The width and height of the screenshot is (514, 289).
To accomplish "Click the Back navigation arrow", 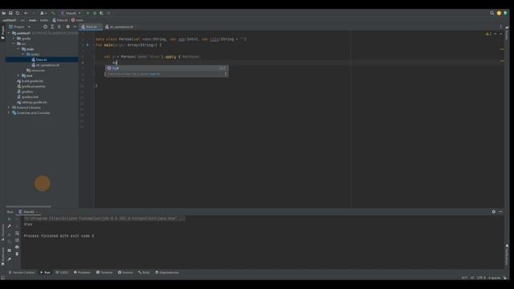I will click(26, 13).
